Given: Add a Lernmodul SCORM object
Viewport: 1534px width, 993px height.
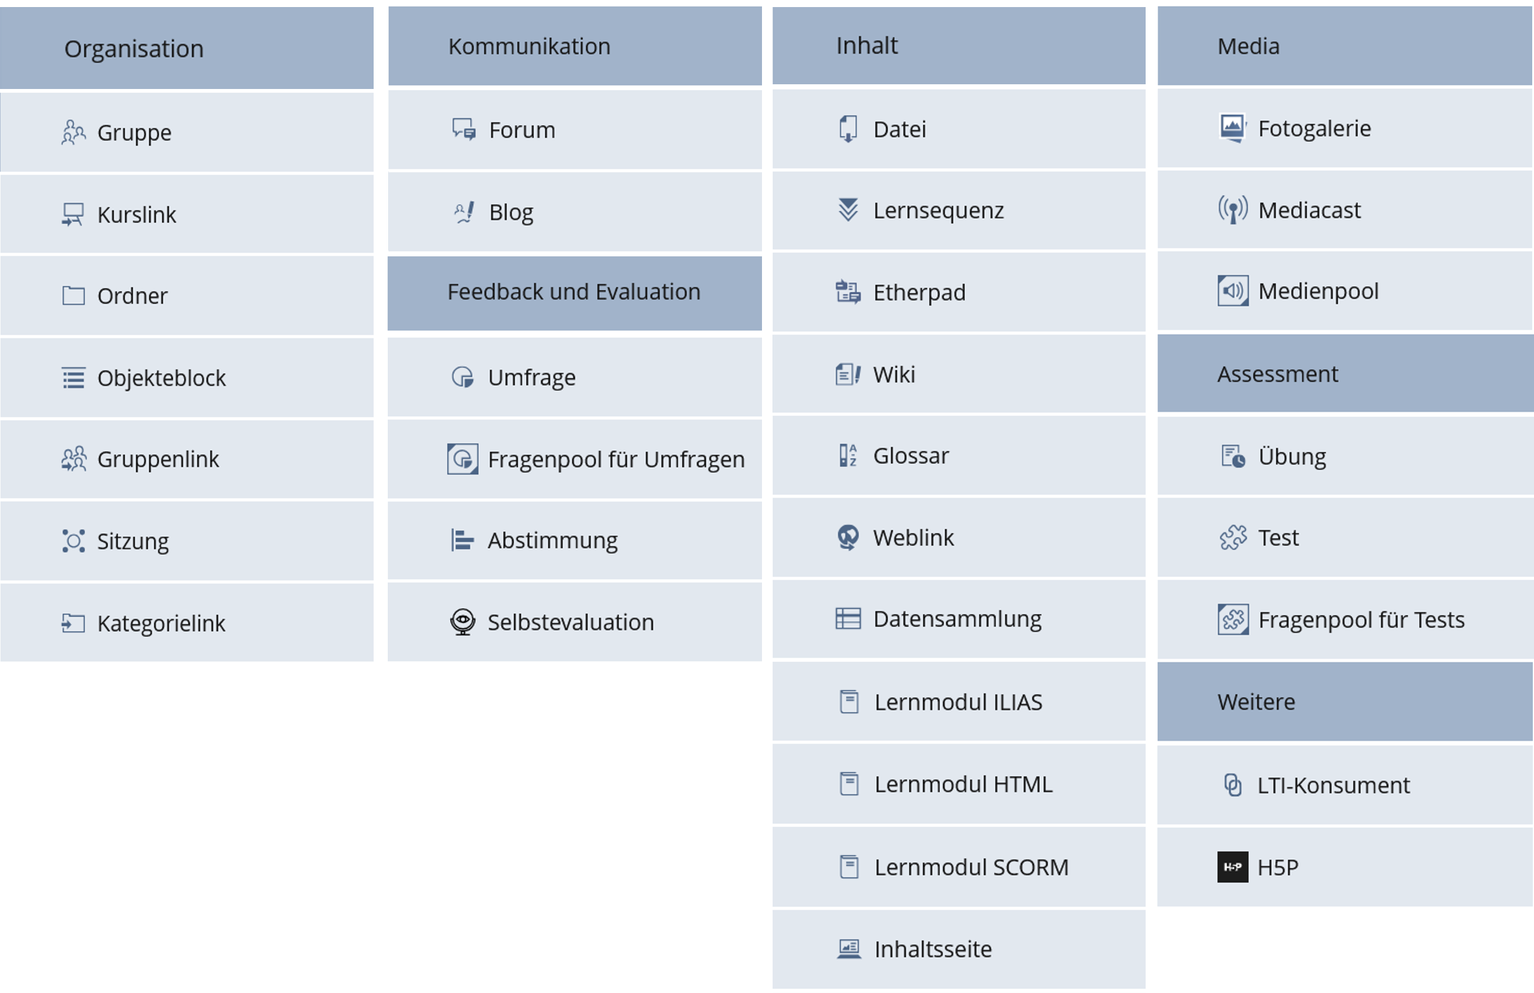Looking at the screenshot, I should [971, 867].
